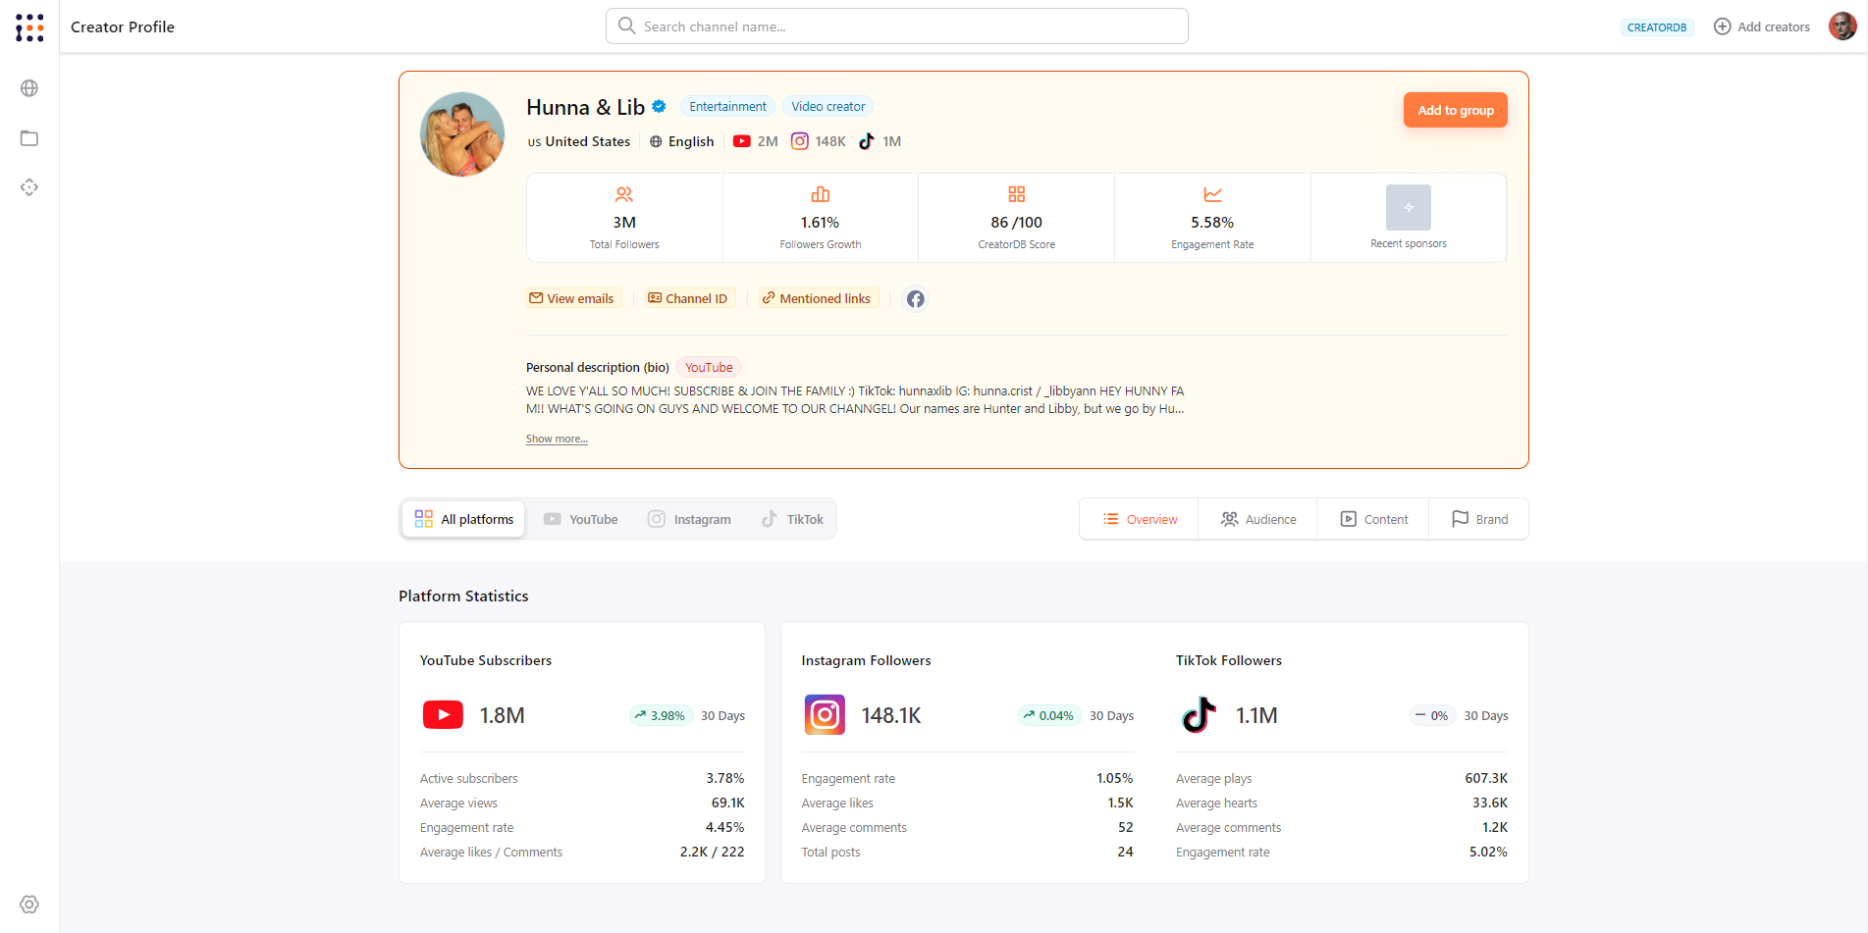Open the Brand section tab
This screenshot has width=1868, height=933.
[1479, 519]
